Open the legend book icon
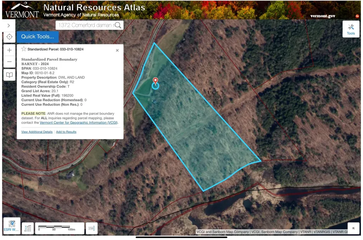Image resolution: width=363 pixels, height=240 pixels. point(9,75)
